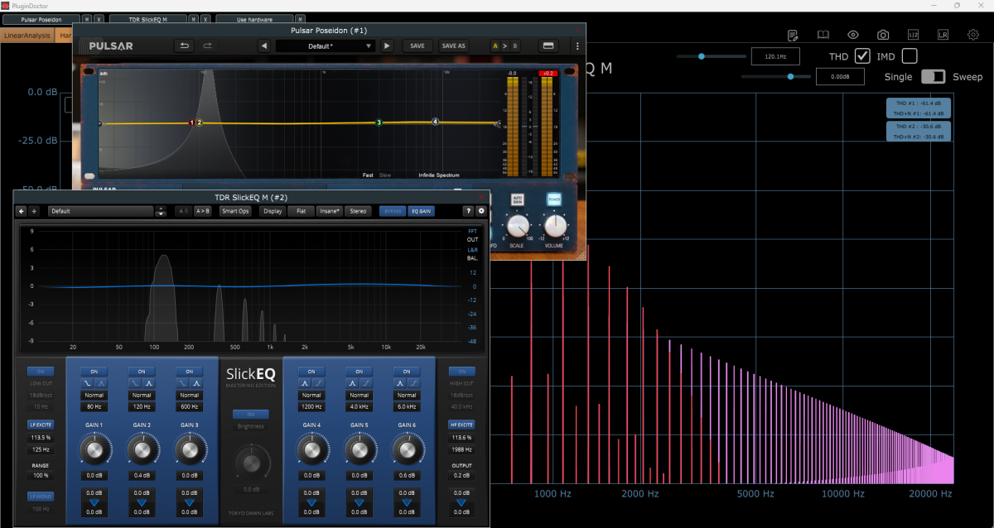Click SlickEQ A > B copy button

(x=203, y=211)
